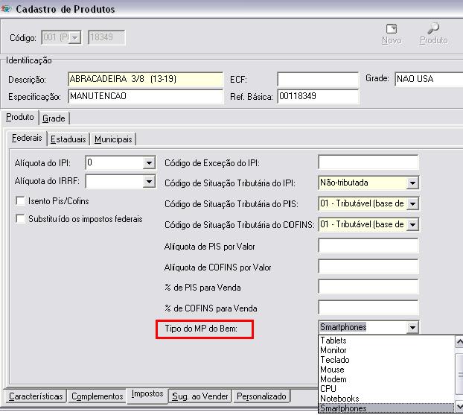The image size is (463, 415).
Task: Switch to the Municipais tab
Action: pyautogui.click(x=113, y=139)
